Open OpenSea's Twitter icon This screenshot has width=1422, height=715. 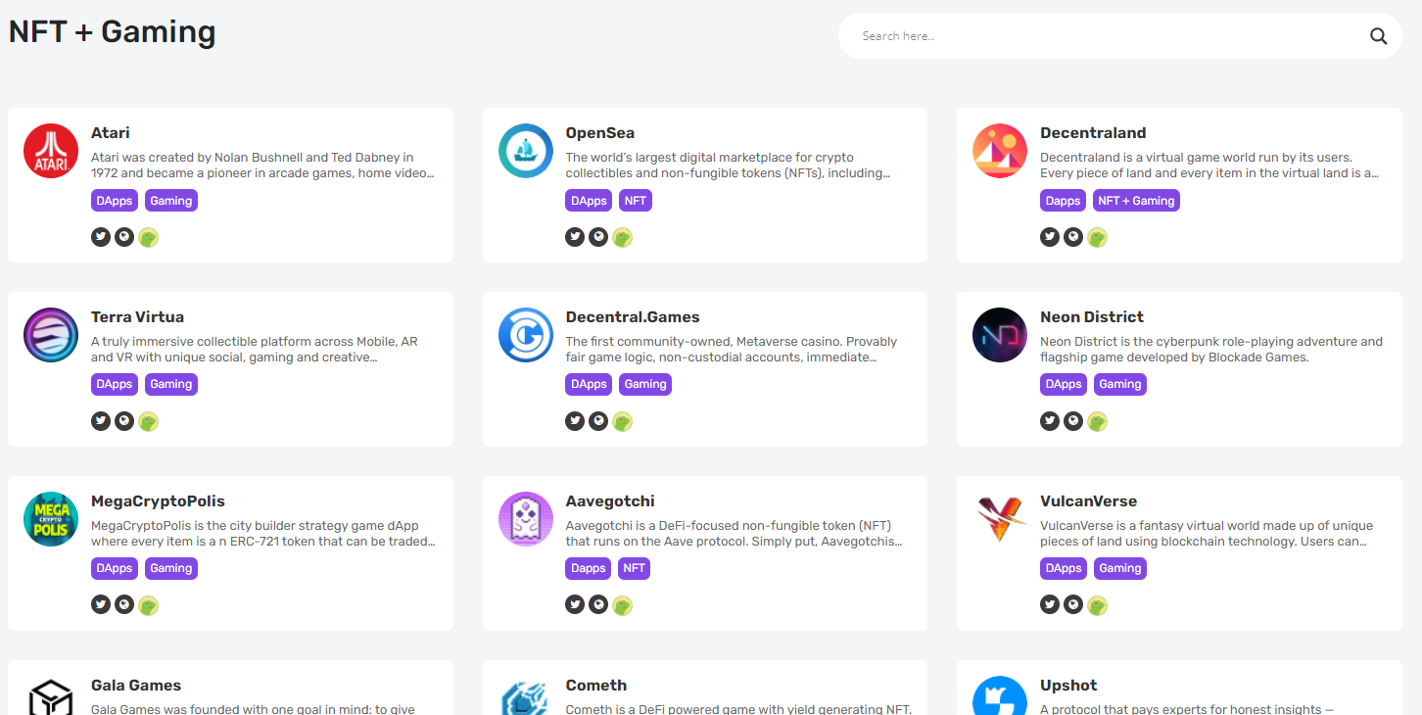point(575,237)
